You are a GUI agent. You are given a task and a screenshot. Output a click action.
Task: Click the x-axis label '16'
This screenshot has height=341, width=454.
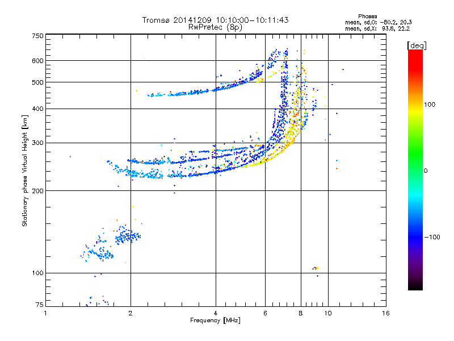(386, 313)
